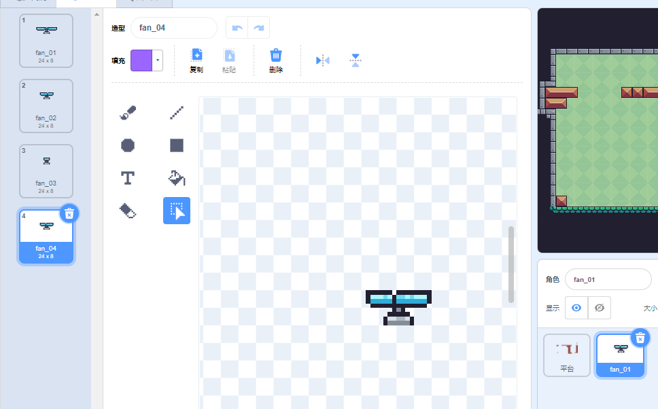Pick the Circle drawing tool

[x=128, y=145]
